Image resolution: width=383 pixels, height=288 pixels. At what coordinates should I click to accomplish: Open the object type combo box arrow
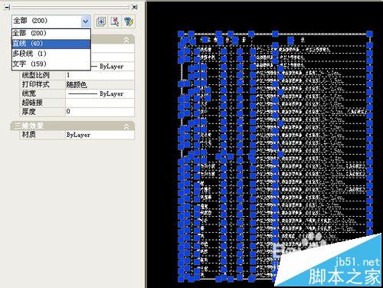[86, 21]
